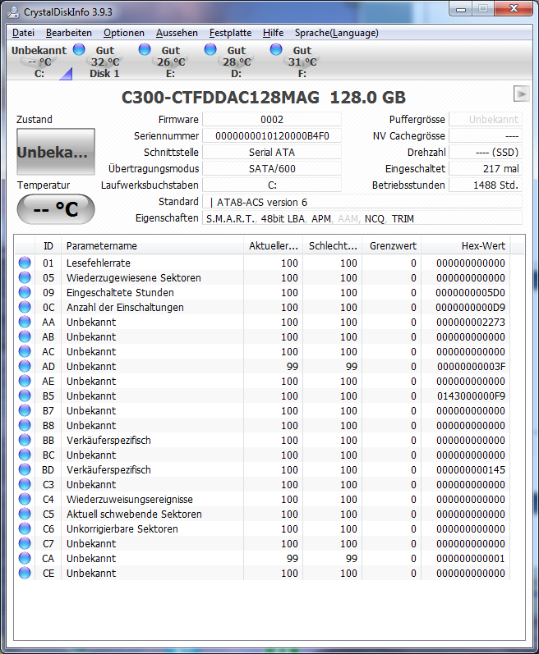Click the status orb in row B7
The width and height of the screenshot is (539, 654).
[25, 410]
